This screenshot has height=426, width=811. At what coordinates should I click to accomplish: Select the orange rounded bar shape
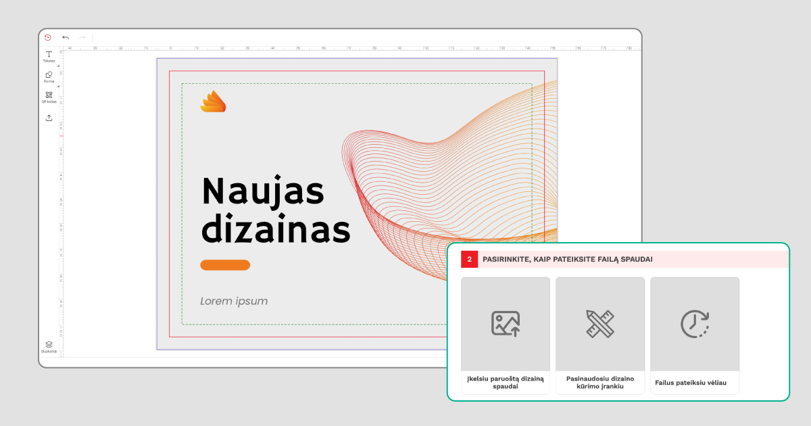click(x=224, y=265)
